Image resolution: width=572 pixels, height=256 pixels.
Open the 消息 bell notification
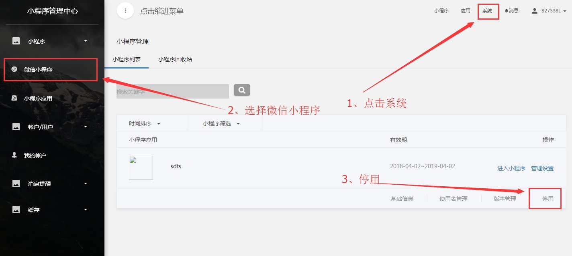512,11
